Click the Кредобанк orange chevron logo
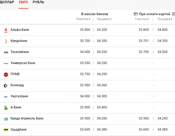 point(6,41)
